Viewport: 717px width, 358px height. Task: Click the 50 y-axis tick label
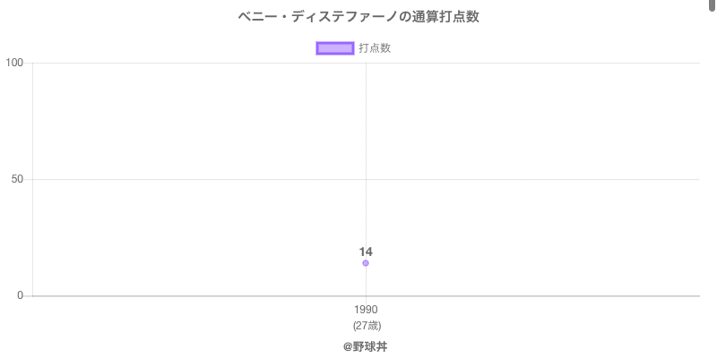pos(16,179)
